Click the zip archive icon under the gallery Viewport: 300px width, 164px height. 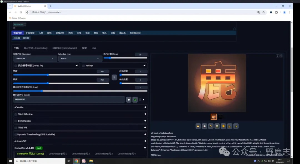coord(211,126)
